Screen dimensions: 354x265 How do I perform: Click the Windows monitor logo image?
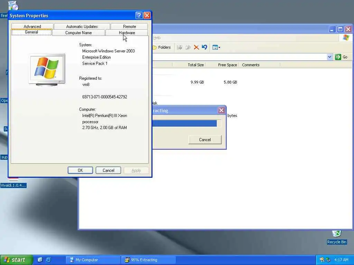click(x=47, y=70)
